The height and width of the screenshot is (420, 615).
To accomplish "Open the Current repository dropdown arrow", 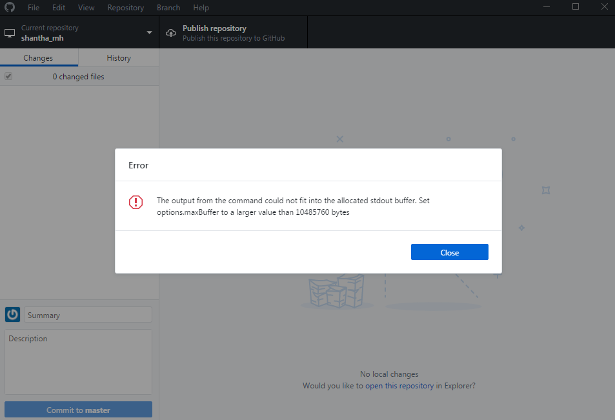I will 148,32.
